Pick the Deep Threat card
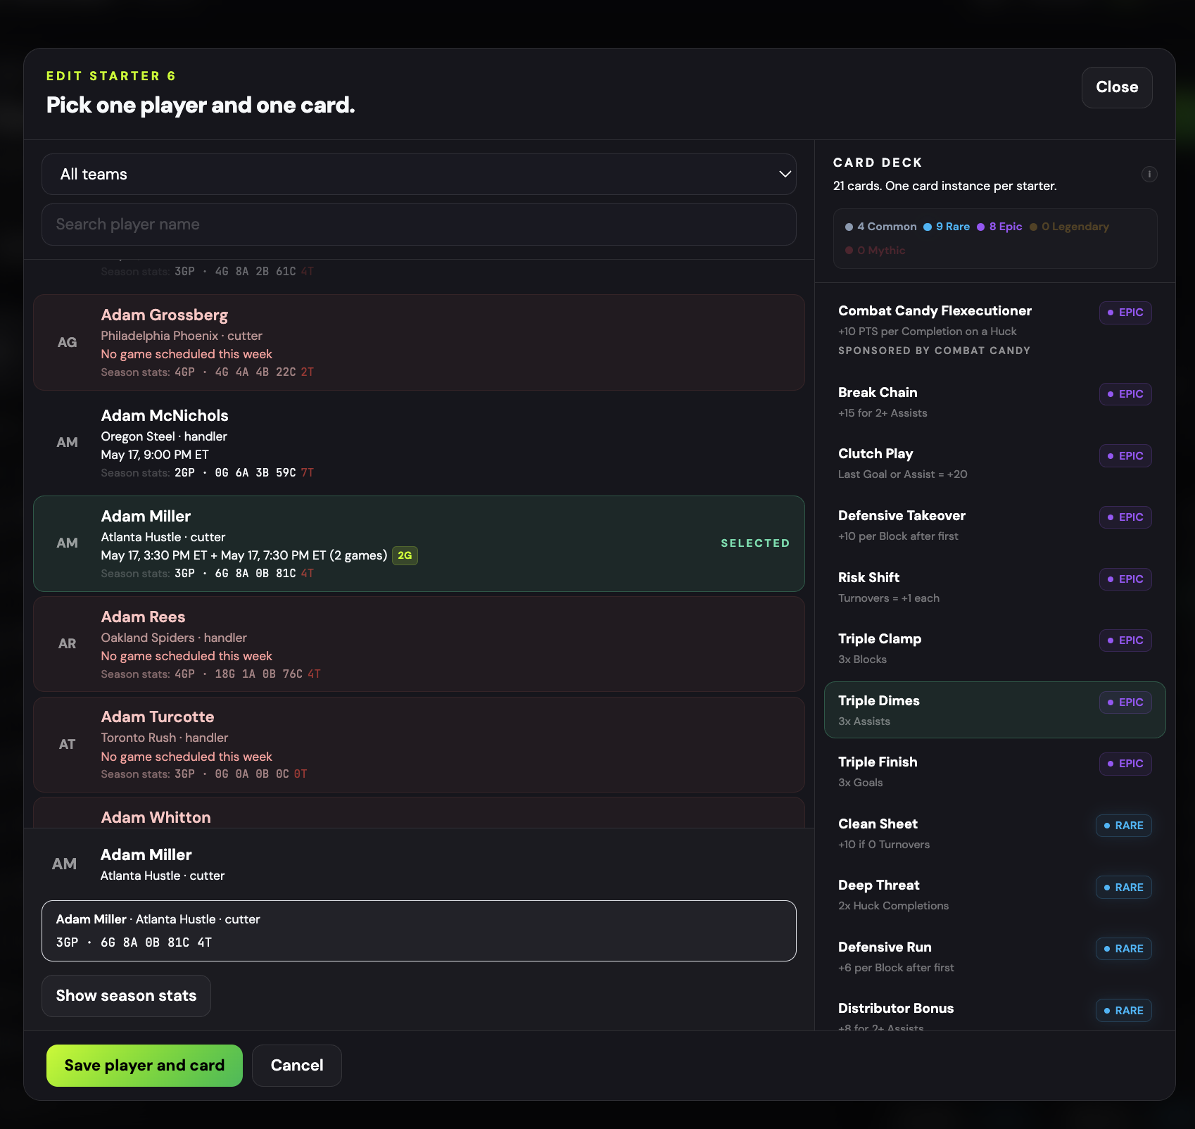 click(x=994, y=895)
